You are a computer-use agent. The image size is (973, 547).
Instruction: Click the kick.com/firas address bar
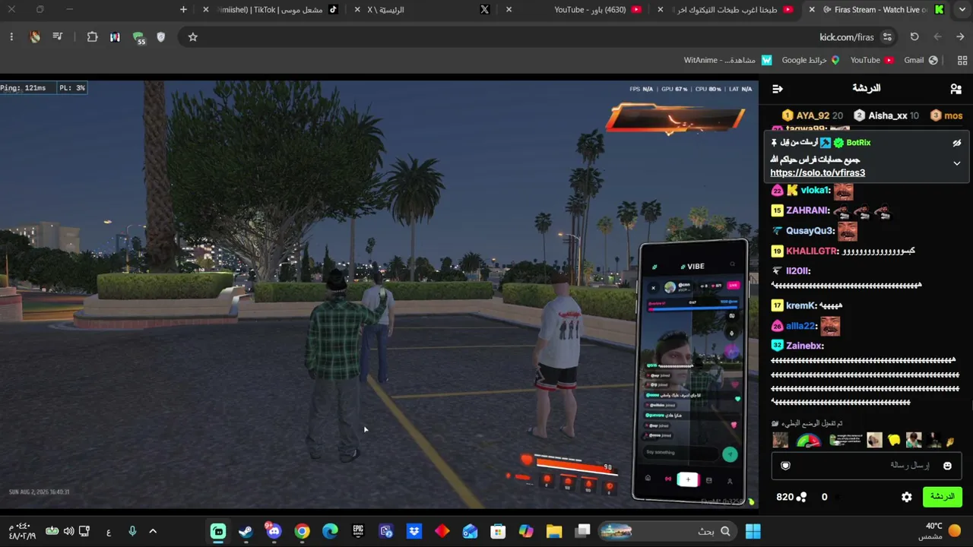click(532, 37)
